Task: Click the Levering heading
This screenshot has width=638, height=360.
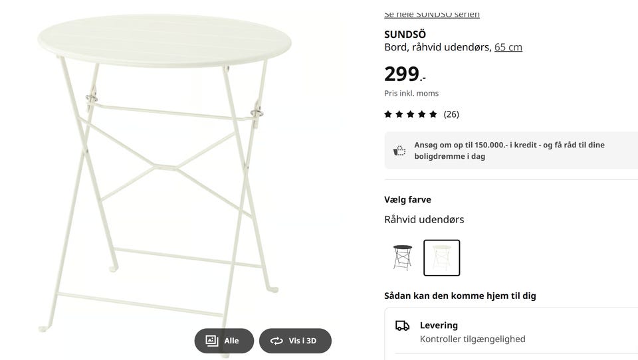Action: click(439, 325)
